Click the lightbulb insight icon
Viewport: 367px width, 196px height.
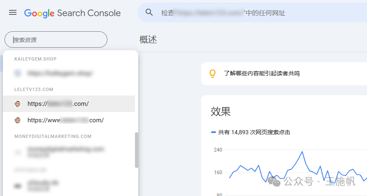click(x=212, y=74)
